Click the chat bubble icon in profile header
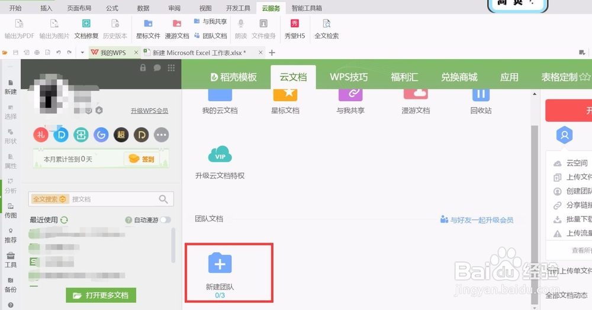592x310 pixels. coord(157,68)
